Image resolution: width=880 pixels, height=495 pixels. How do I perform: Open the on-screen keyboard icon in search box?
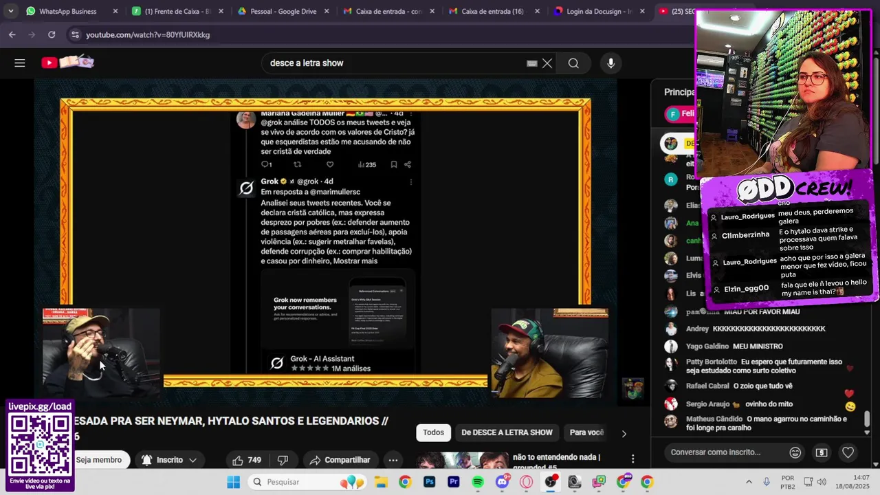(x=531, y=63)
